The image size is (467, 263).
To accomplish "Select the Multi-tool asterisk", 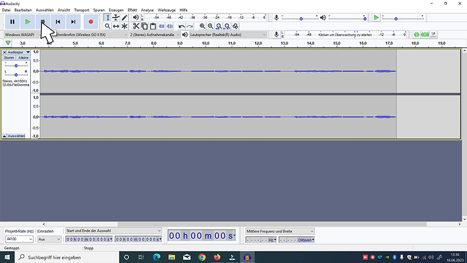I will click(124, 26).
